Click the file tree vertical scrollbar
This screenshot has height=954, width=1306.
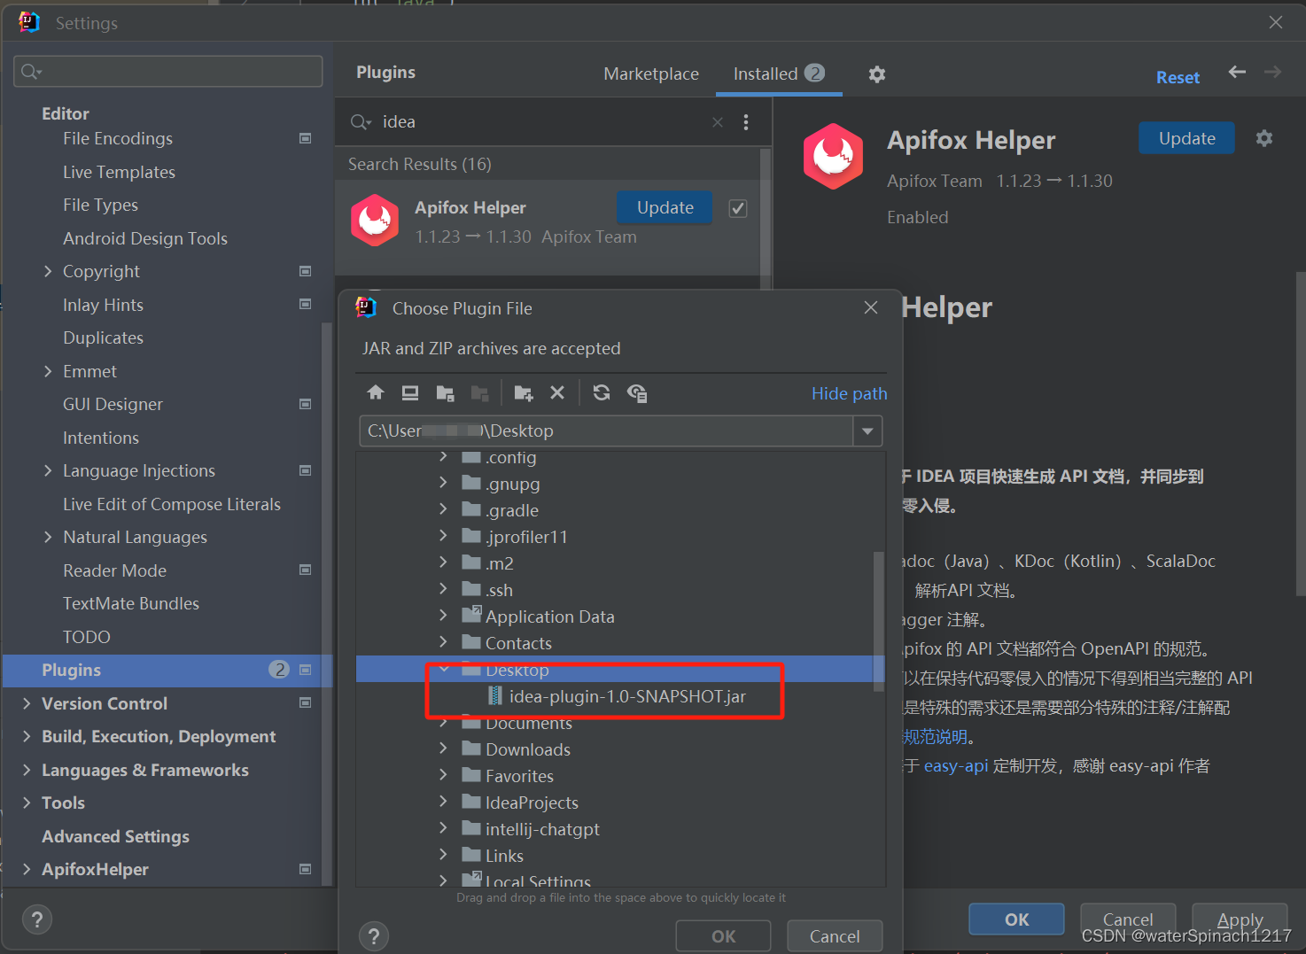[879, 620]
